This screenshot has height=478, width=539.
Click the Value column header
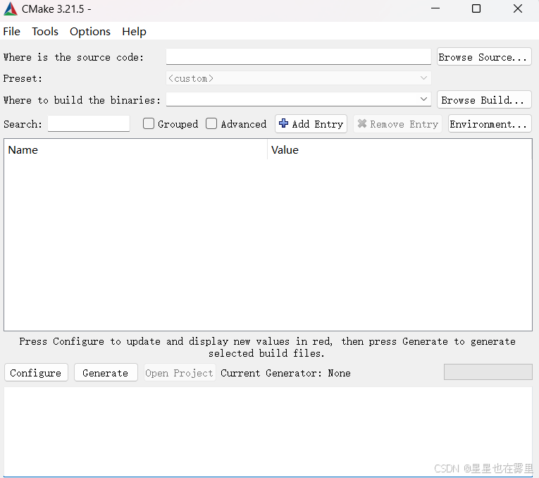click(399, 150)
